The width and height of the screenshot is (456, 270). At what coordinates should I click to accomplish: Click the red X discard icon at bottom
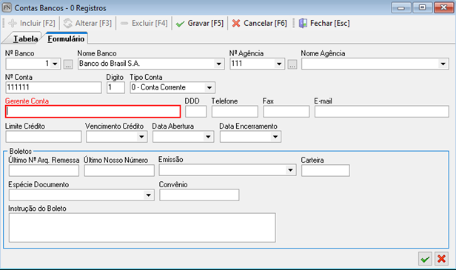pos(441,258)
